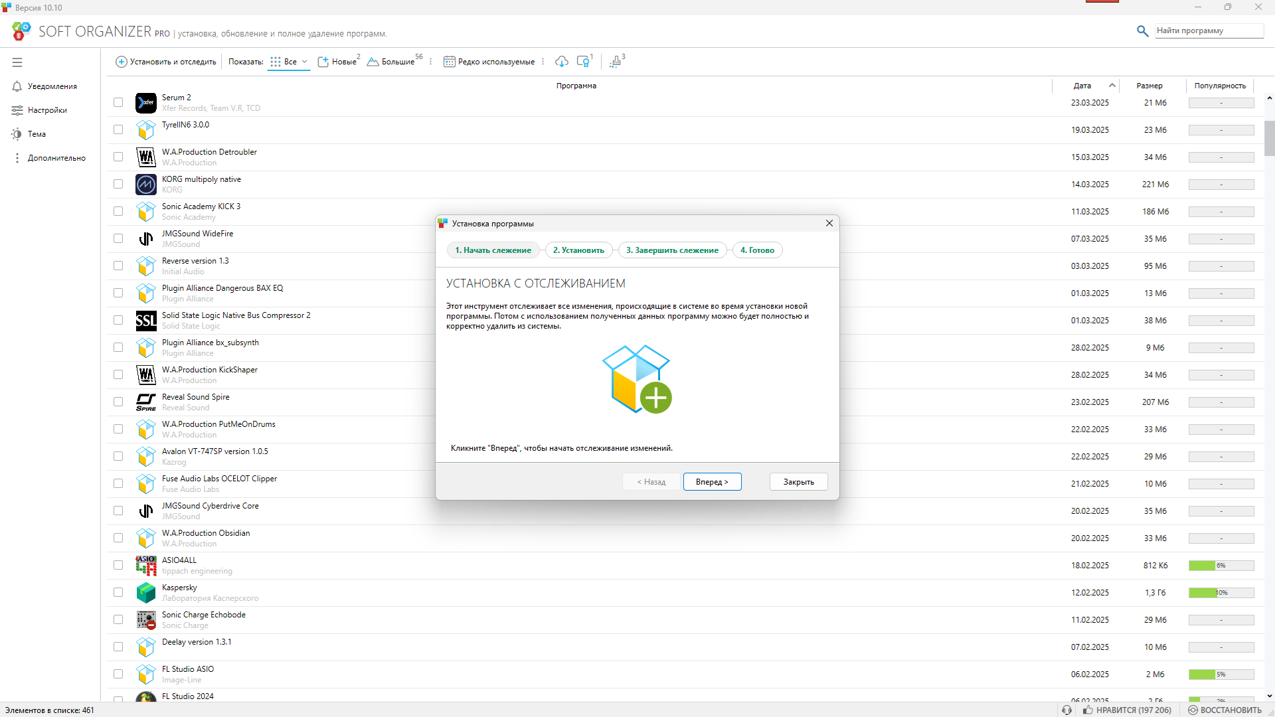Sort list by Размер column
Viewport: 1275px width, 717px height.
coord(1149,86)
